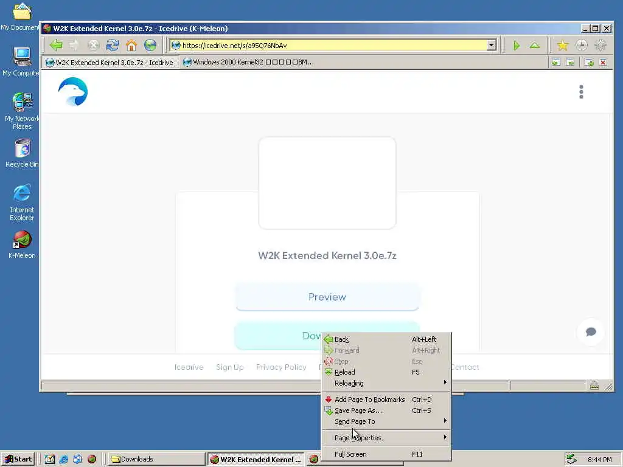
Task: Click the Forward arrow toolbar icon
Action: pyautogui.click(x=74, y=45)
